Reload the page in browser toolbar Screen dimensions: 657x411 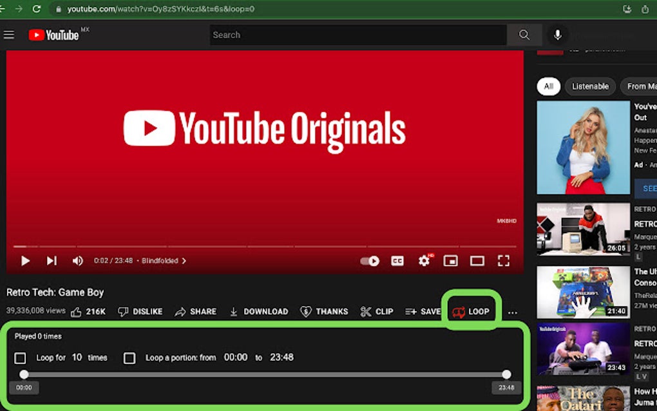[x=37, y=9]
